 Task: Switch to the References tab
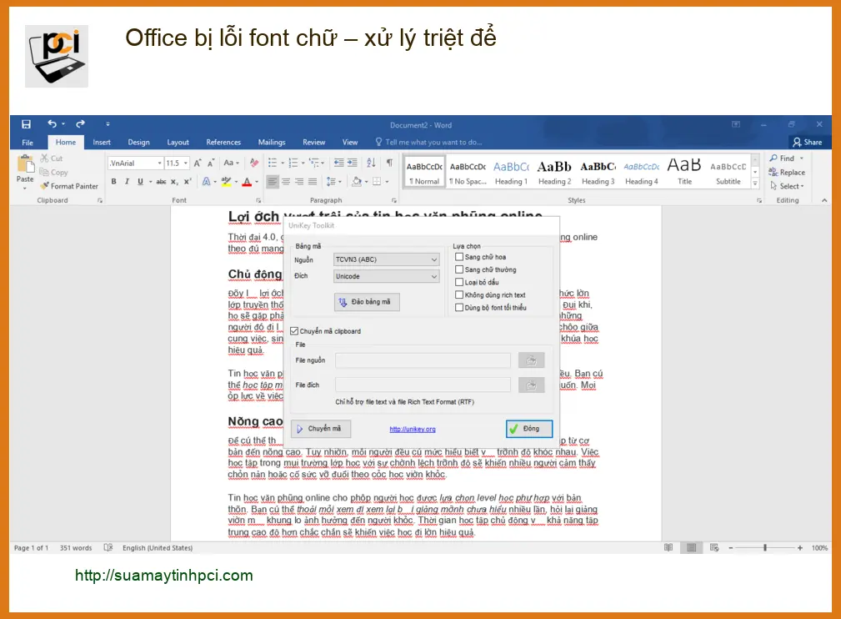coord(223,143)
